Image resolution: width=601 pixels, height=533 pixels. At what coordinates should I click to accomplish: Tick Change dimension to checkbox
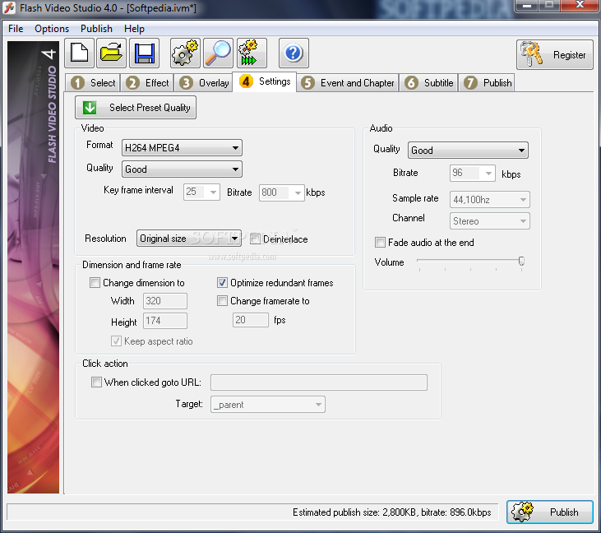coord(95,283)
